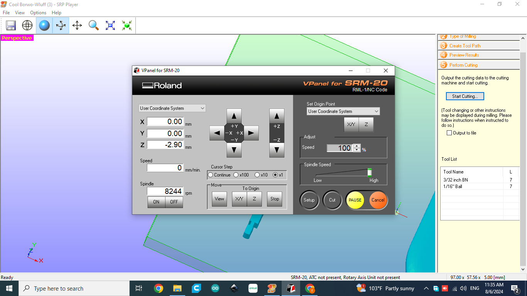Collapse the Perform Cutting step

click(x=478, y=65)
